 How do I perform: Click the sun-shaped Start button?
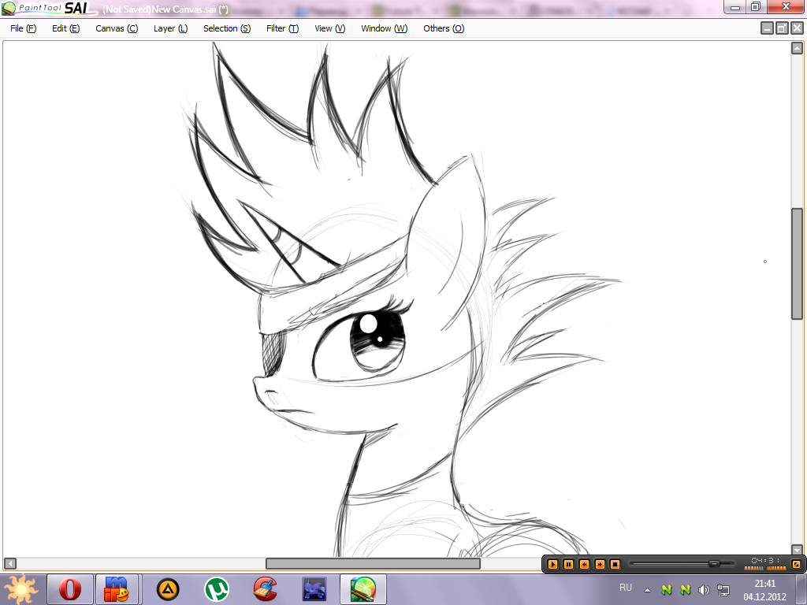[x=20, y=589]
